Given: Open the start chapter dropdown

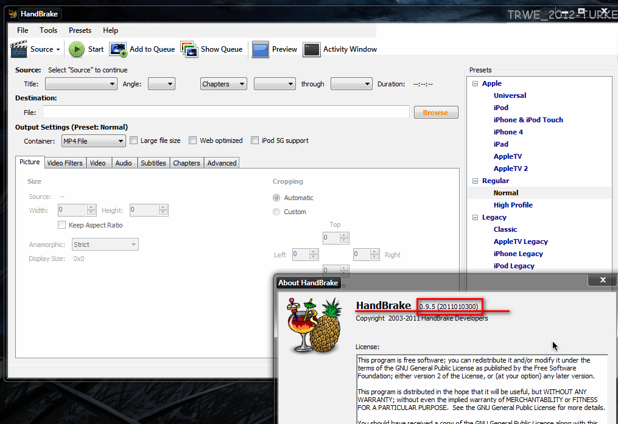Looking at the screenshot, I should coord(275,84).
